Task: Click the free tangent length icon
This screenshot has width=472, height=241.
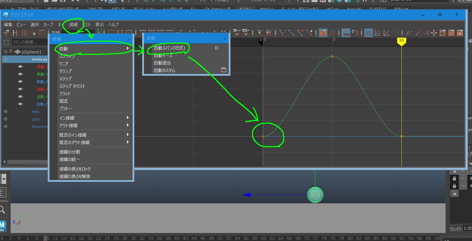Action: click(300, 33)
